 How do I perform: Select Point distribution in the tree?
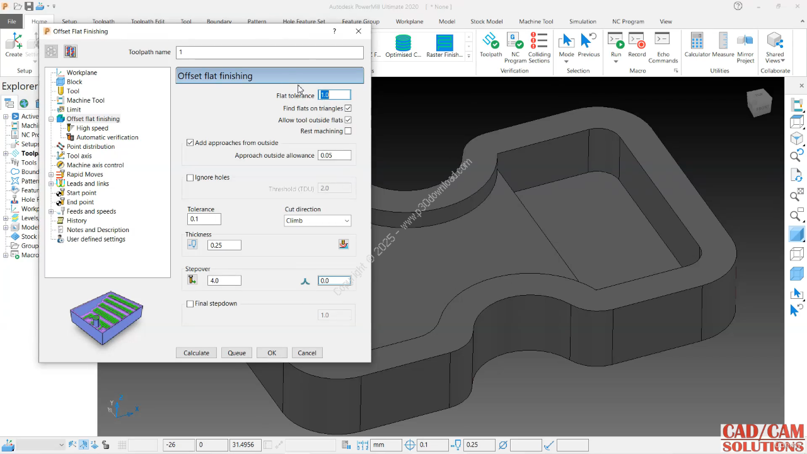pyautogui.click(x=91, y=146)
